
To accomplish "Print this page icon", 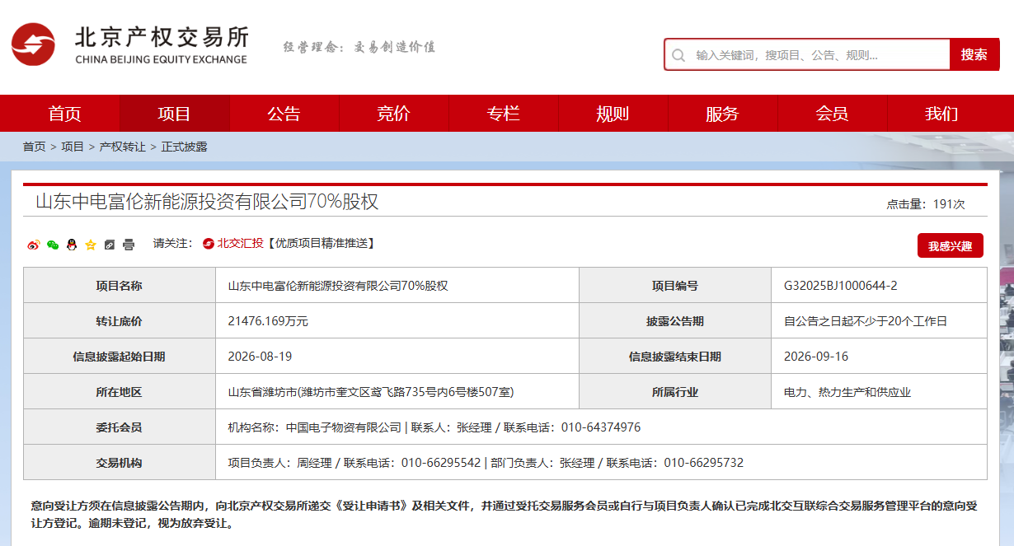I will tap(129, 245).
